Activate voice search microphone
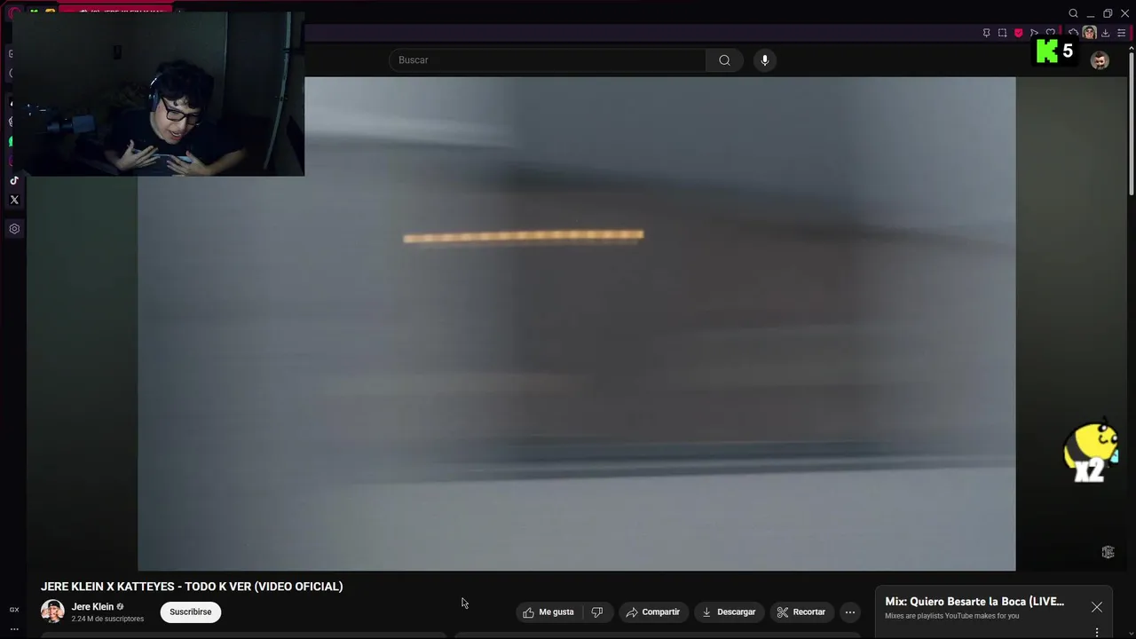Viewport: 1136px width, 639px height. [765, 60]
